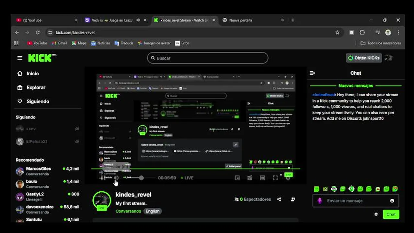Open circleoftrust's profile in chat
This screenshot has height=233, width=414.
pos(324,95)
